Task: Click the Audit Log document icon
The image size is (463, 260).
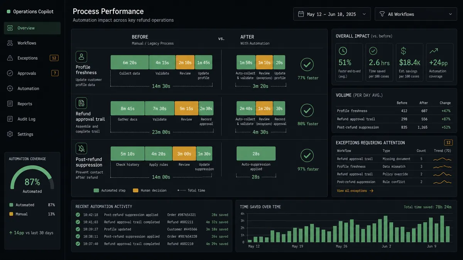Action: 10,119
